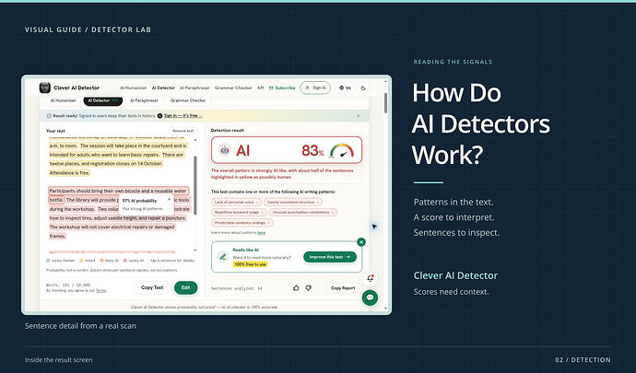The height and width of the screenshot is (373, 636).
Task: Click the text box scroll-down arrow
Action: point(195,251)
